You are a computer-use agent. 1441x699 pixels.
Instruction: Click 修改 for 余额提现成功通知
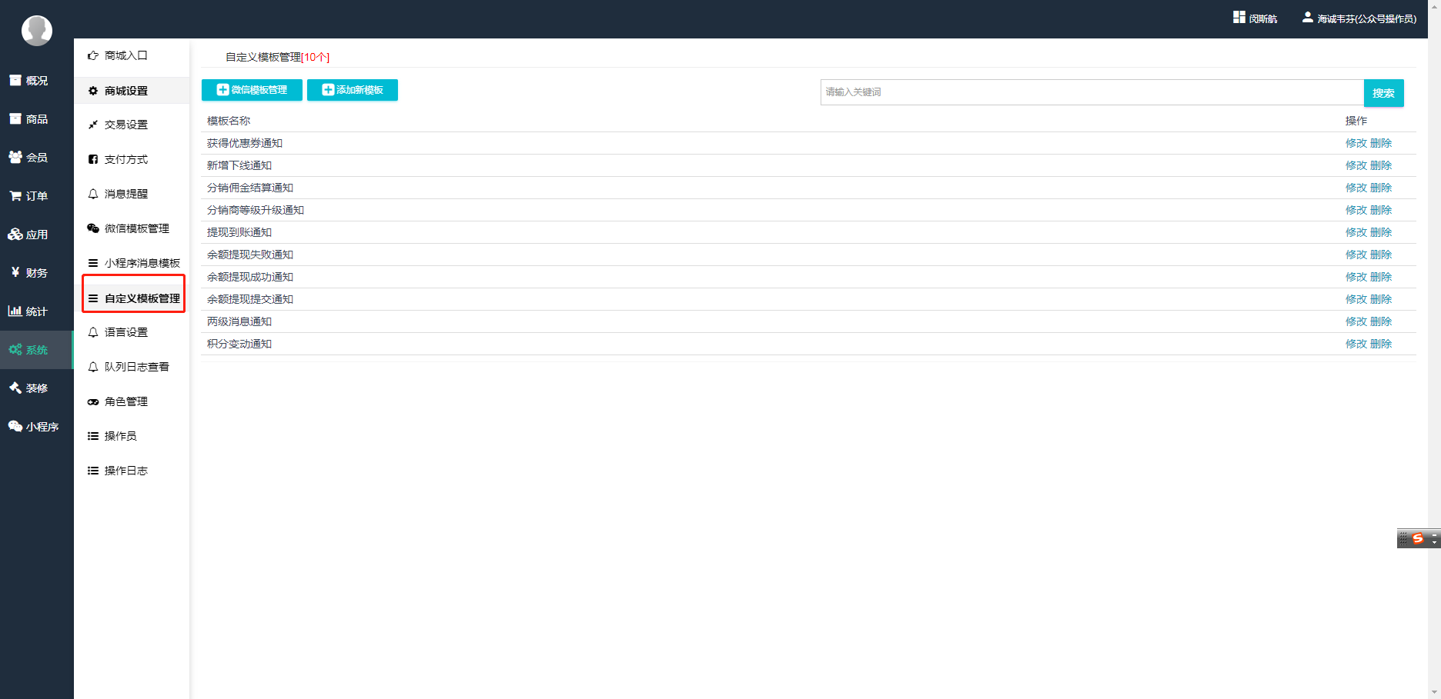1356,277
